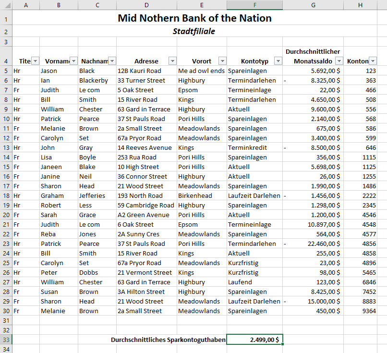Select account number cell 2222

pos(360,195)
